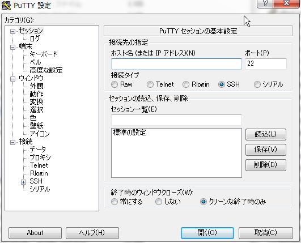Choose クリーンな終了時のみ option
This screenshot has width=301, height=243.
click(x=204, y=202)
